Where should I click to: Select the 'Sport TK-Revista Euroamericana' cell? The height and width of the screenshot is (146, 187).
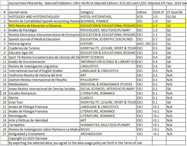(44, 57)
